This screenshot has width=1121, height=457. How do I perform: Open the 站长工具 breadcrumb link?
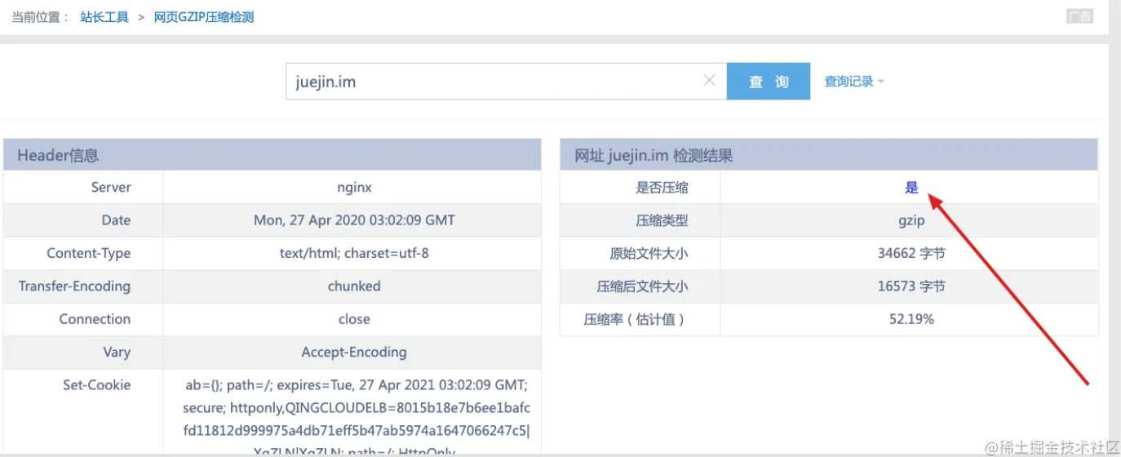[104, 17]
